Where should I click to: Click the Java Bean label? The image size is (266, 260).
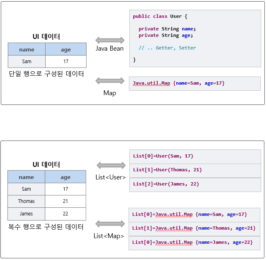click(x=110, y=49)
